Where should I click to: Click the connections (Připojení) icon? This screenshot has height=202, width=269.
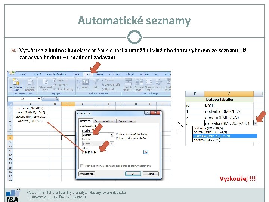55,80
